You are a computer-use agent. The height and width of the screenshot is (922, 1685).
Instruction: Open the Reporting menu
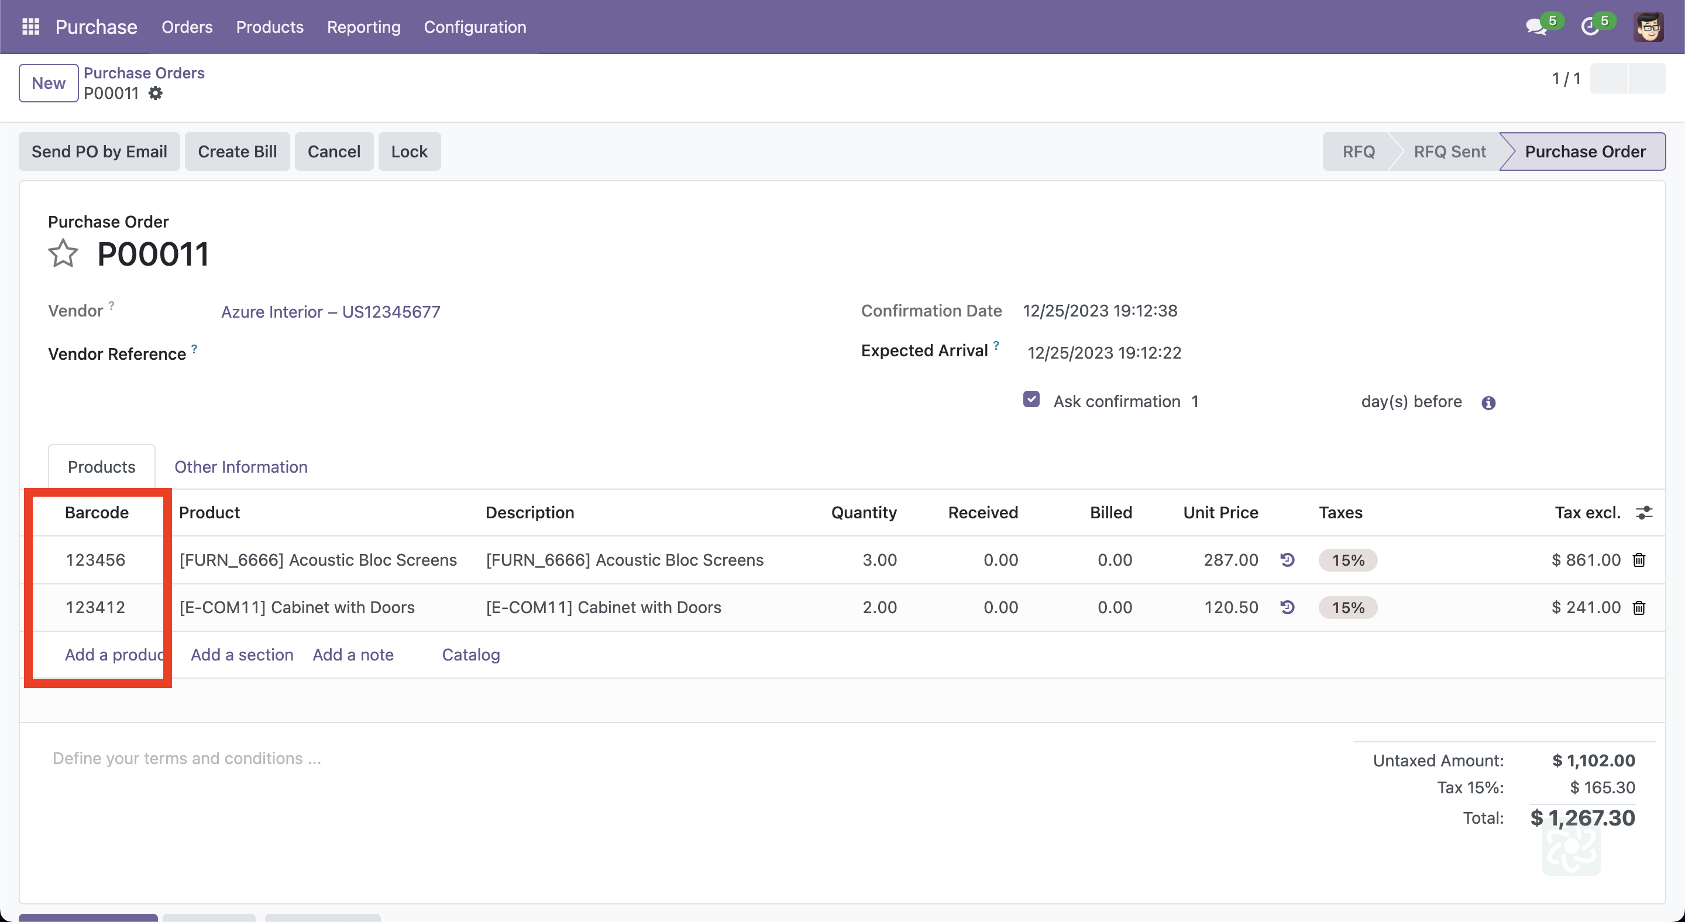(364, 27)
